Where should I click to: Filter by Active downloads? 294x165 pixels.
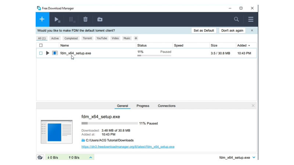click(55, 38)
